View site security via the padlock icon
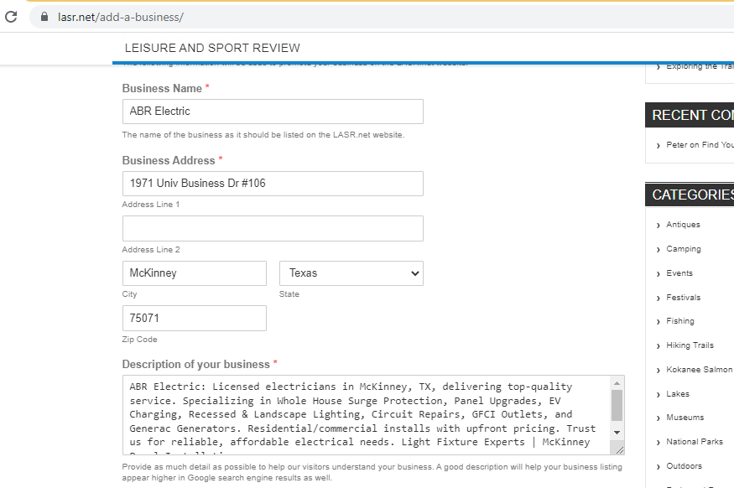 44,17
